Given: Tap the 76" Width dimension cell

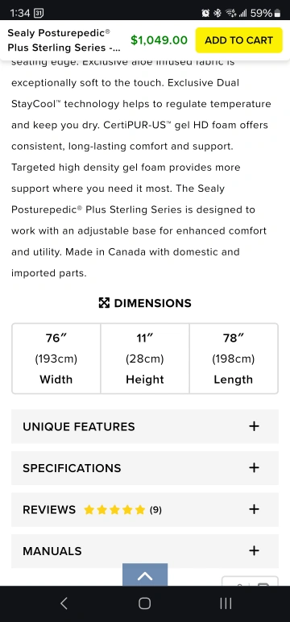Looking at the screenshot, I should click(x=56, y=359).
